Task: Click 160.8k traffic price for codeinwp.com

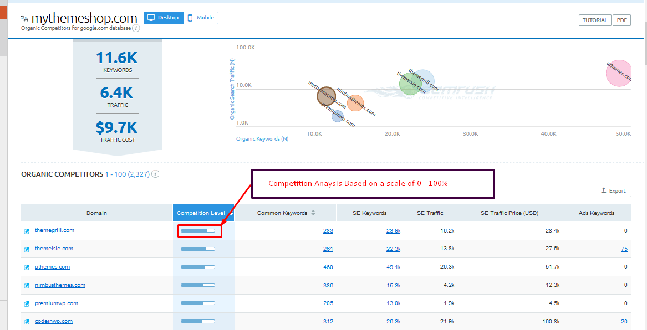Action: (x=551, y=321)
